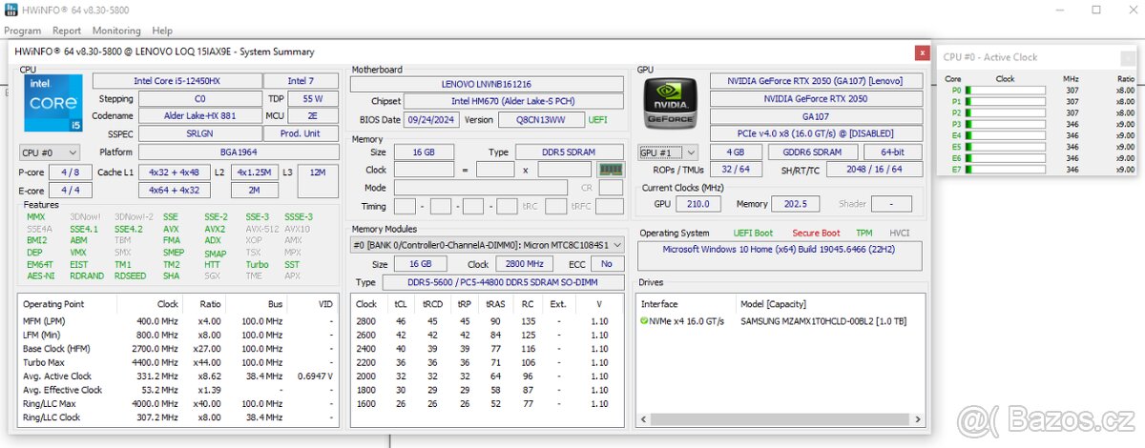Click the BIOS version Q8CN13WW field

pyautogui.click(x=540, y=120)
